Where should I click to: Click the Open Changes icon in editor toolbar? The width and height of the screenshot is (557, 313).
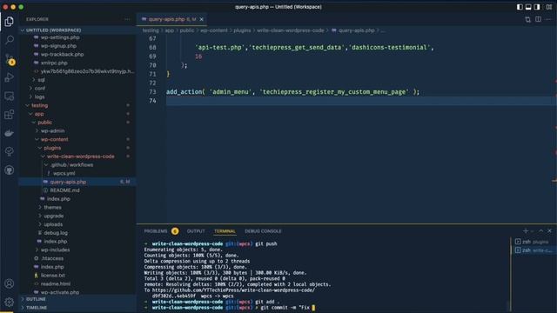[x=528, y=19]
